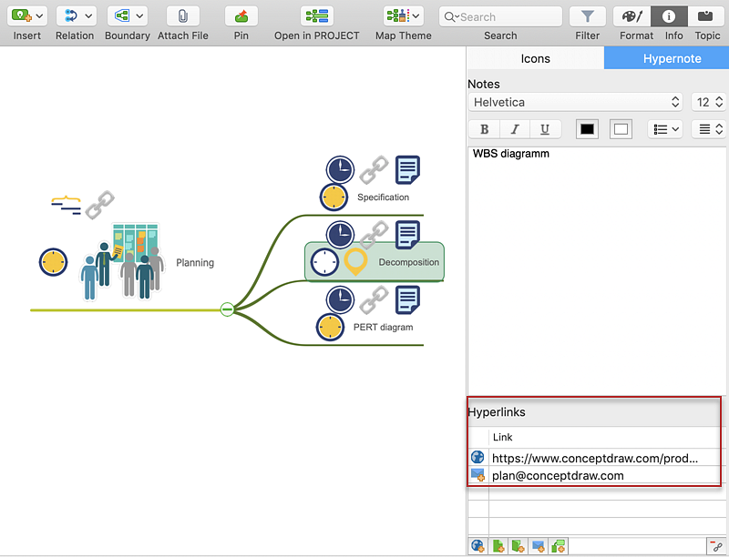Image resolution: width=729 pixels, height=557 pixels.
Task: Click the Filter funnel icon
Action: coord(588,16)
